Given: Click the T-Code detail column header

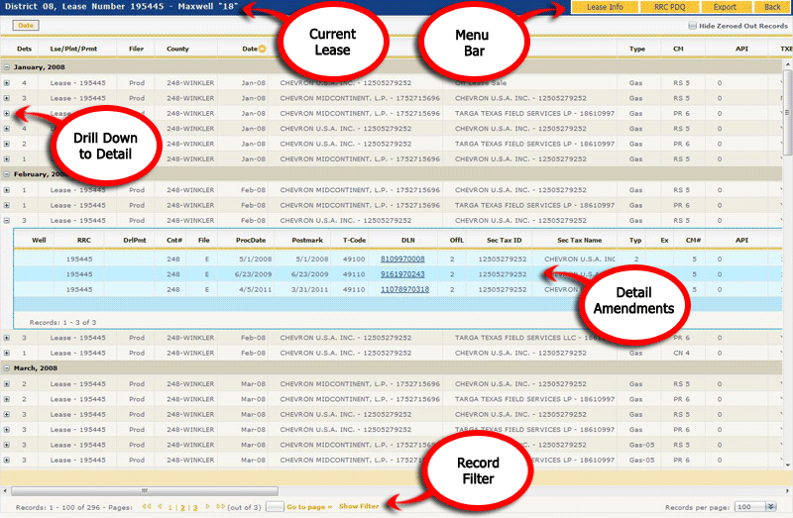Looking at the screenshot, I should (354, 240).
